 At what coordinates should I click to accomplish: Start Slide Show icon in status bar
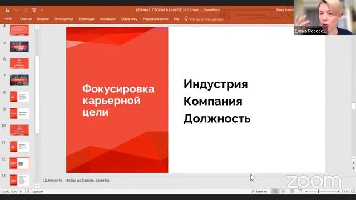tap(300, 192)
